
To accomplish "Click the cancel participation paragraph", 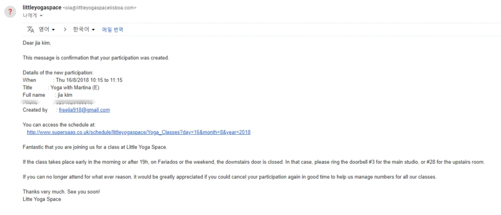I will click(x=230, y=176).
